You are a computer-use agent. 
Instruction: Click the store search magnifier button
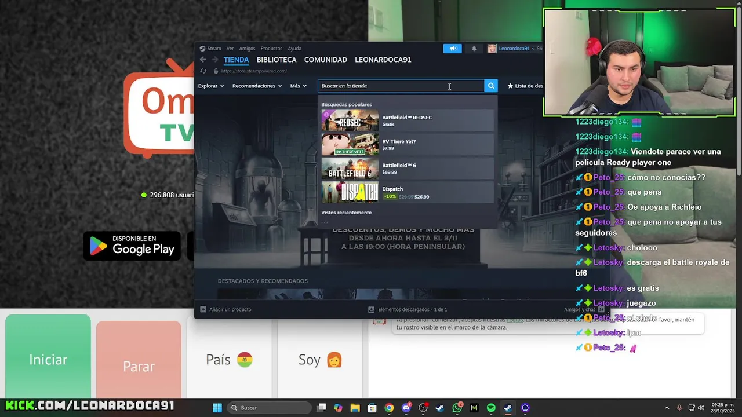pos(491,86)
